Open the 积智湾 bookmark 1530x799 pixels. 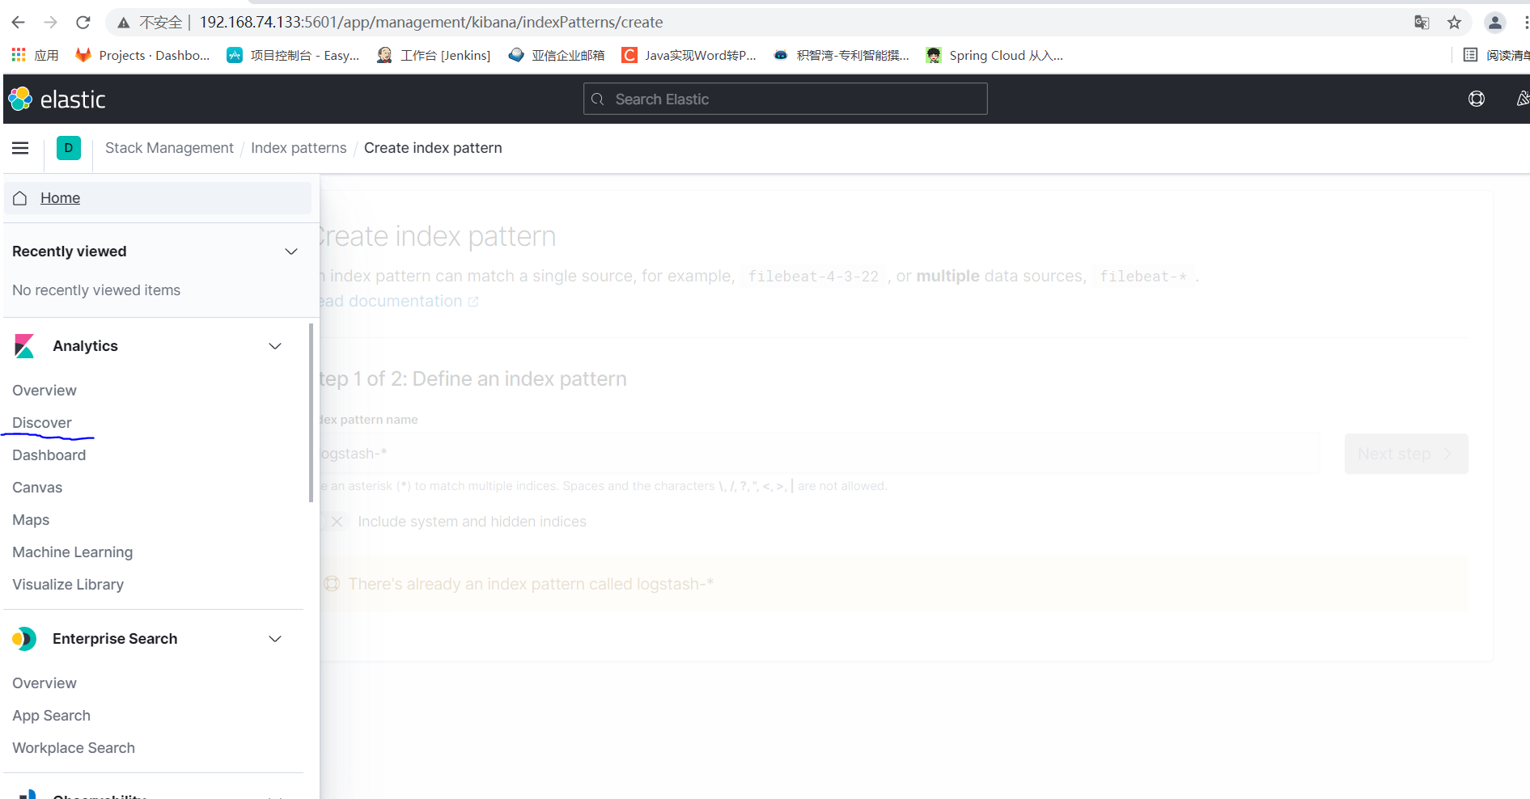click(841, 55)
